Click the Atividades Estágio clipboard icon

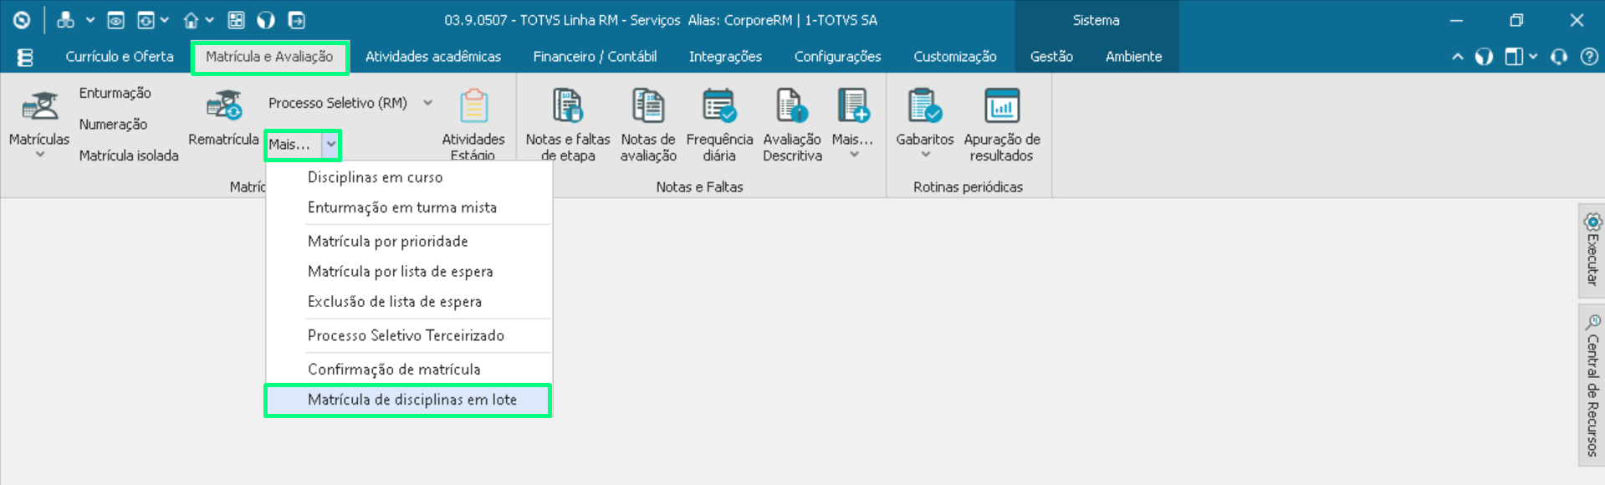coord(473,107)
